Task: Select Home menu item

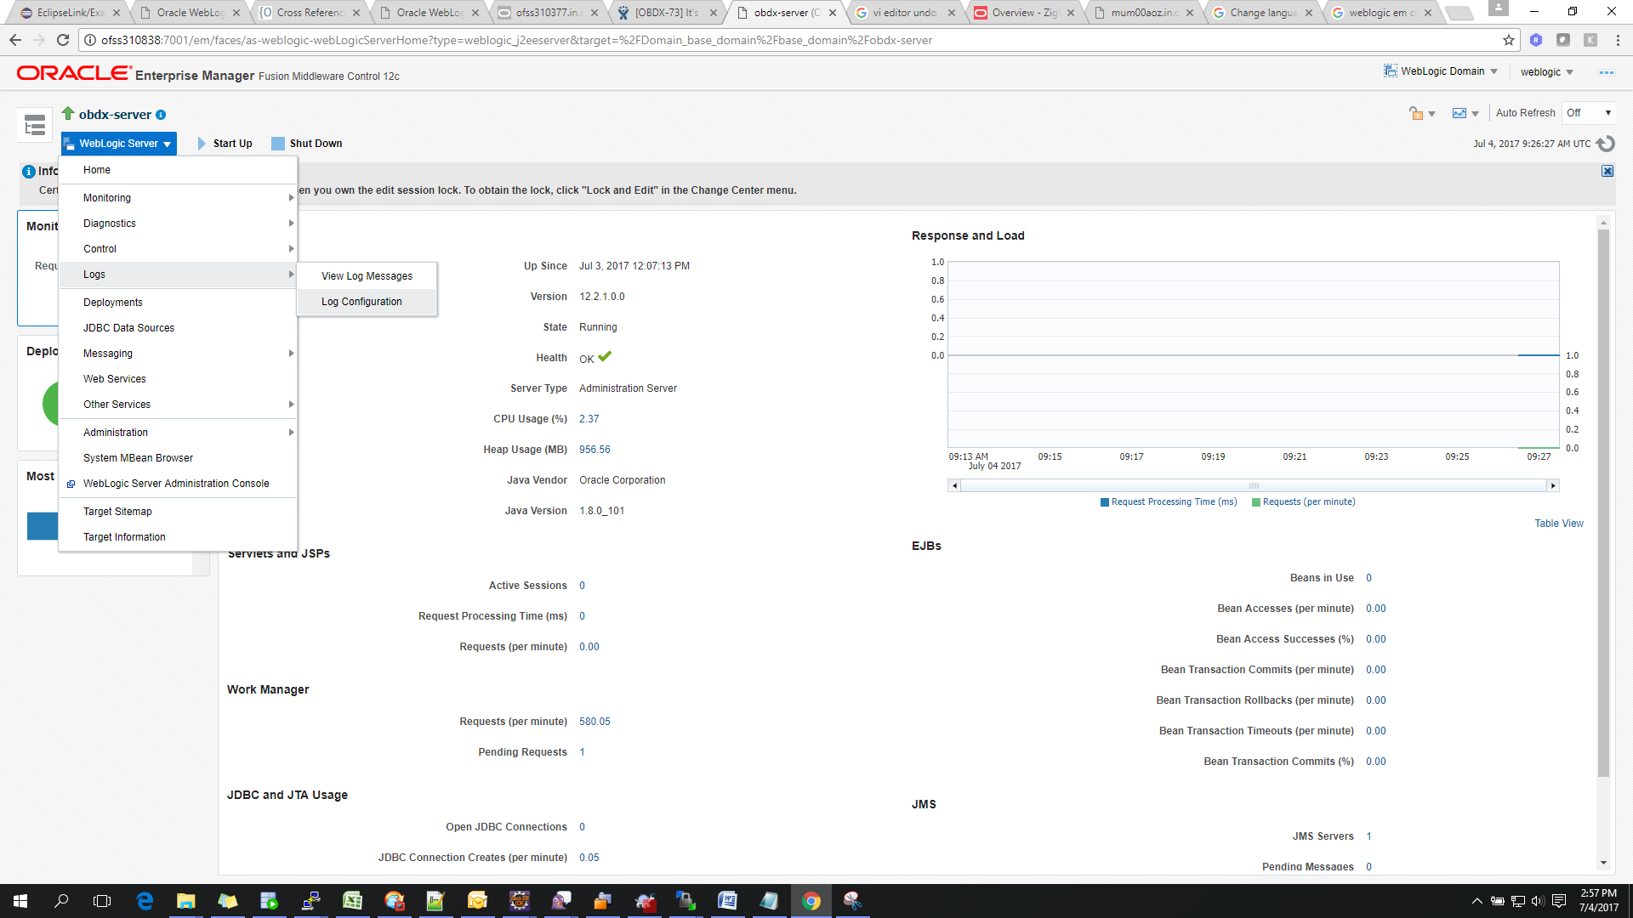Action: click(x=178, y=170)
